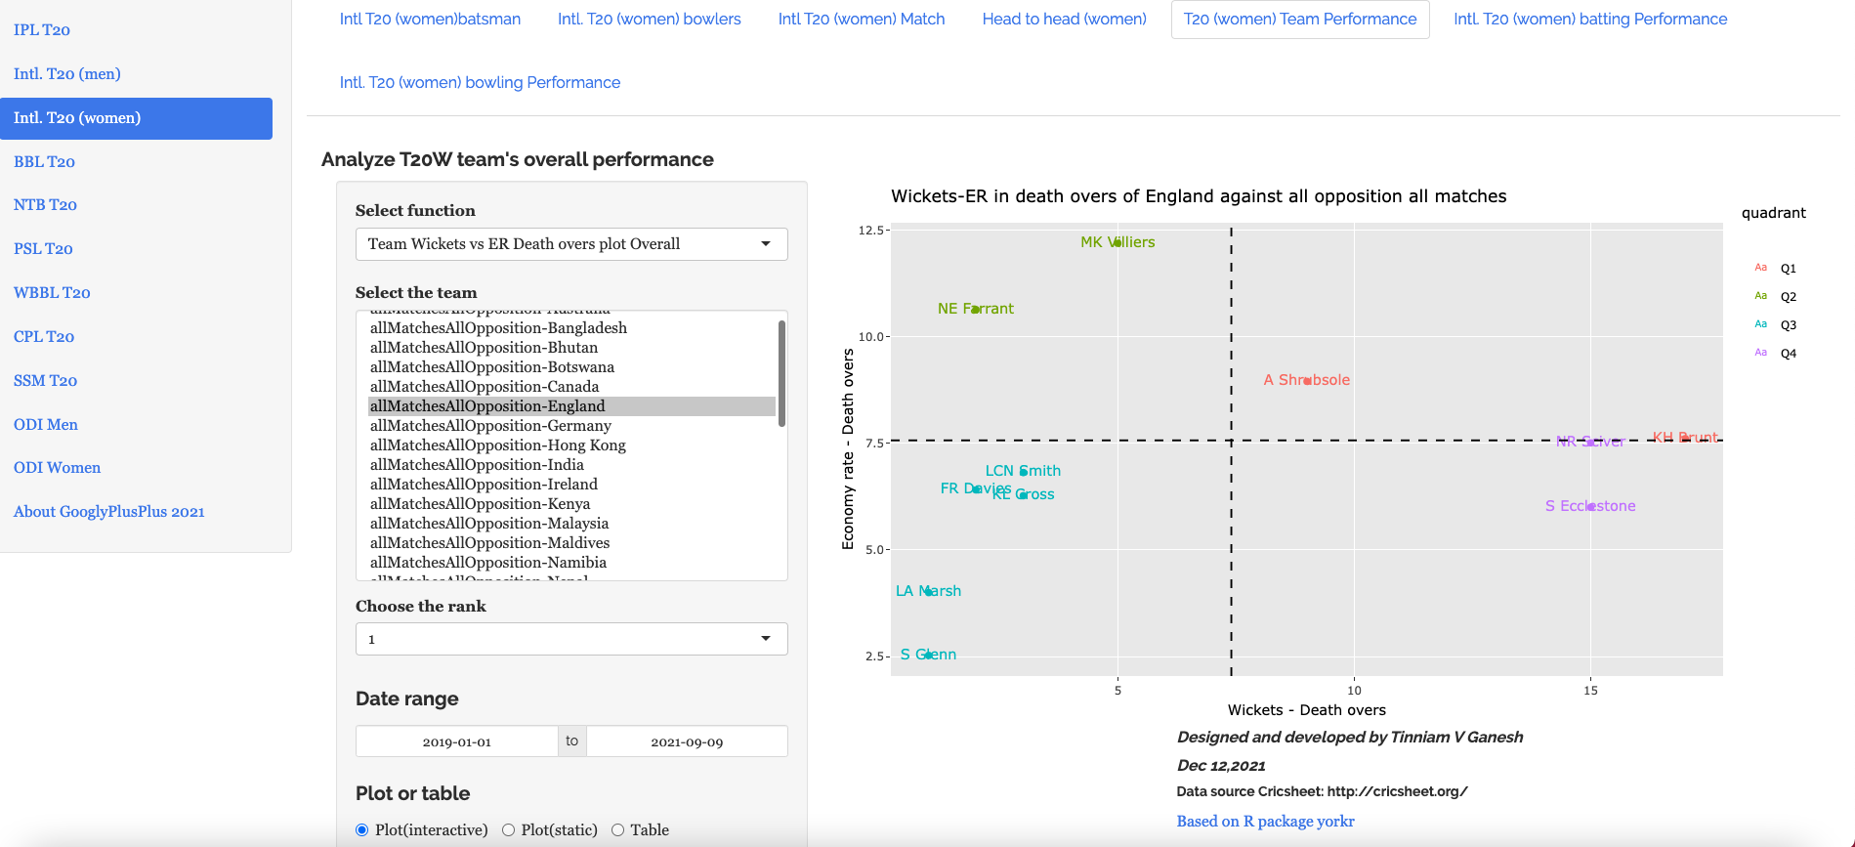Click the Q1 legend marker icon
The height and width of the screenshot is (847, 1855).
tap(1760, 268)
